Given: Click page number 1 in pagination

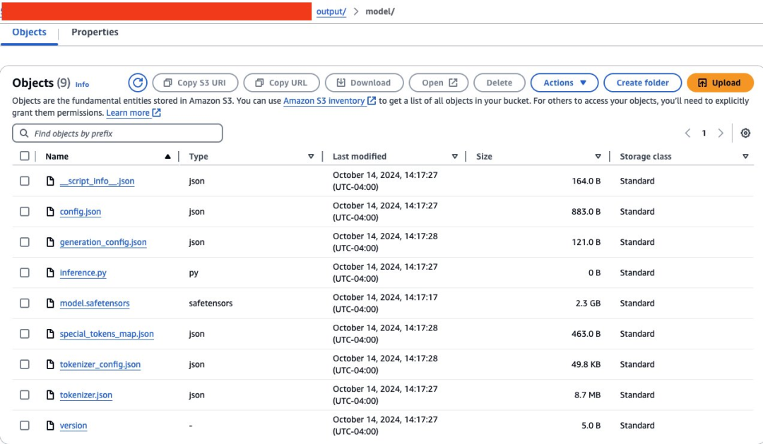Looking at the screenshot, I should pos(704,133).
